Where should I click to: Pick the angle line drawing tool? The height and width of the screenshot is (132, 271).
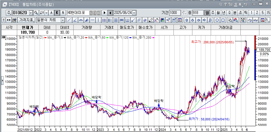[75, 20]
